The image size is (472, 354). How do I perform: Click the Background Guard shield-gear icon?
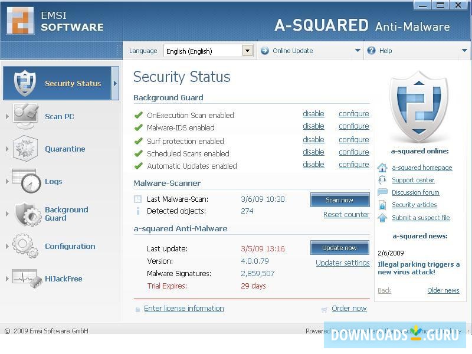28,214
